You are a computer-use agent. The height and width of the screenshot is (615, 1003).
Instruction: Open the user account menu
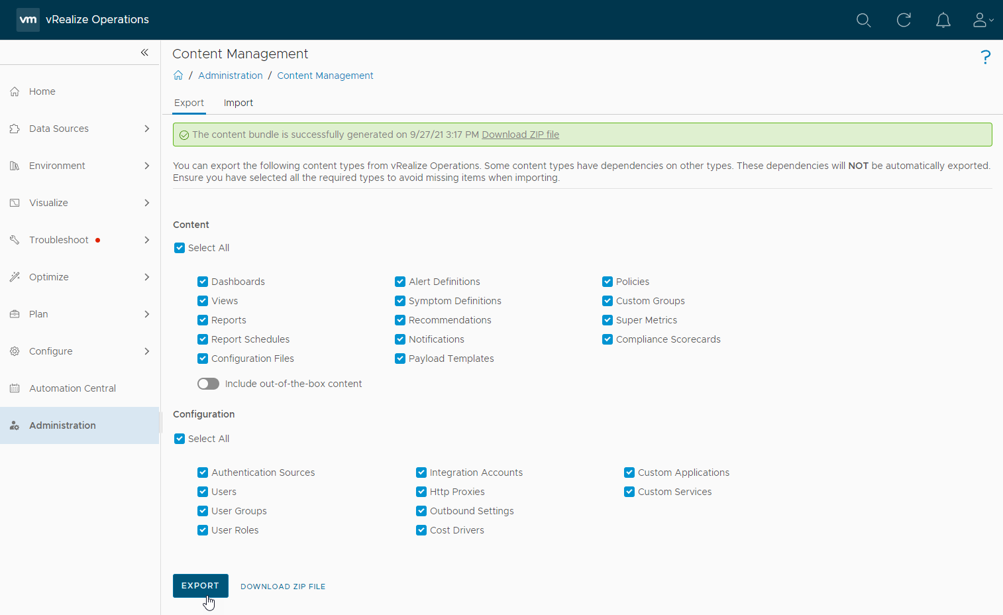pos(983,20)
